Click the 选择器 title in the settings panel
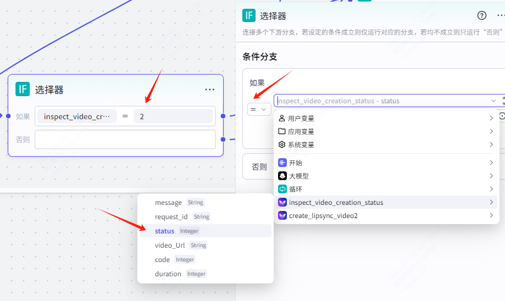 click(273, 16)
